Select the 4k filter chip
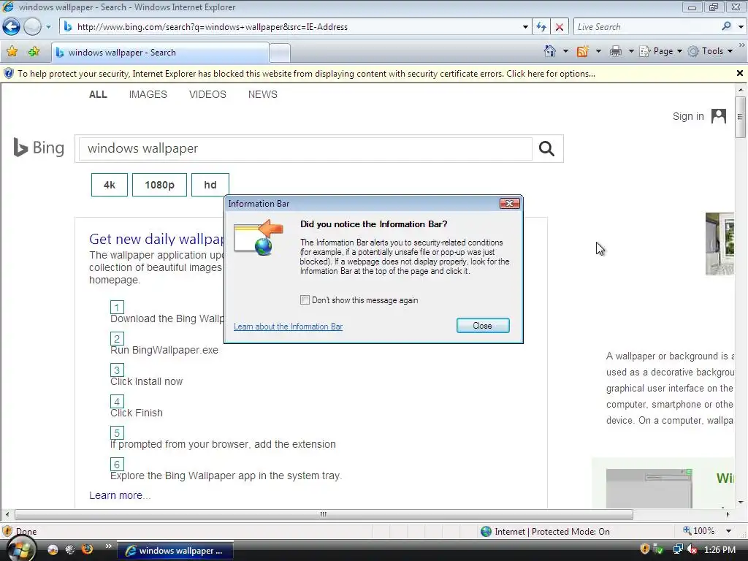 coord(110,185)
